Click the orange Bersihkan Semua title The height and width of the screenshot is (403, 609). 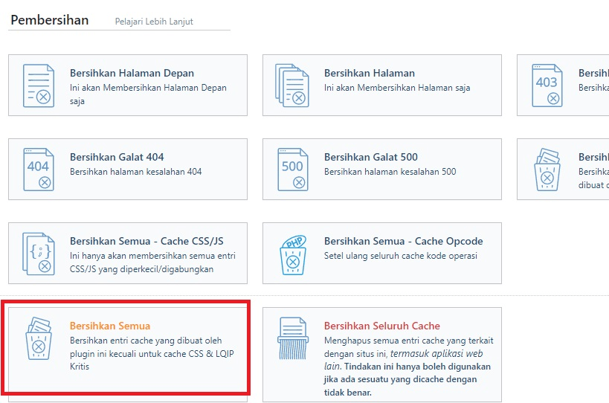tap(110, 326)
